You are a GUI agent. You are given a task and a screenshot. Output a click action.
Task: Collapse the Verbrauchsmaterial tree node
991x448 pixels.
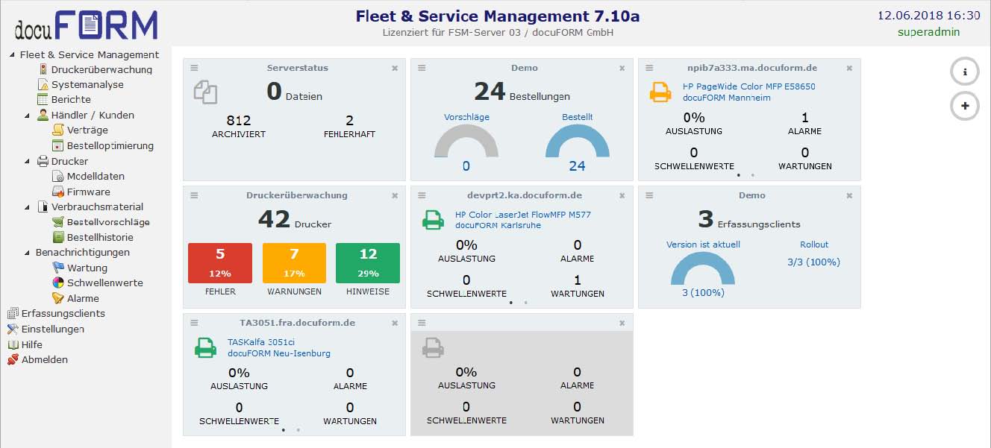(28, 206)
